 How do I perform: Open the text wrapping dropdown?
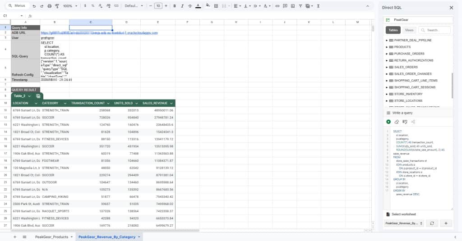pyautogui.click(x=257, y=6)
